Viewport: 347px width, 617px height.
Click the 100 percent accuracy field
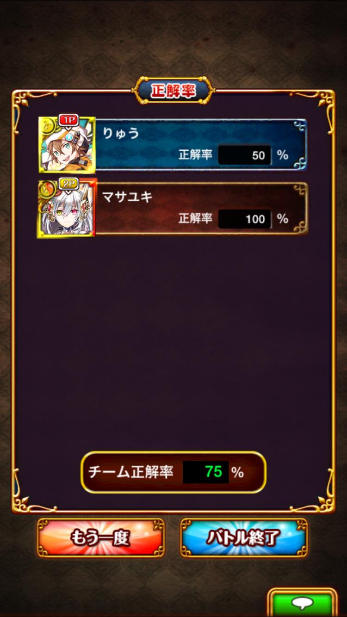tap(244, 219)
